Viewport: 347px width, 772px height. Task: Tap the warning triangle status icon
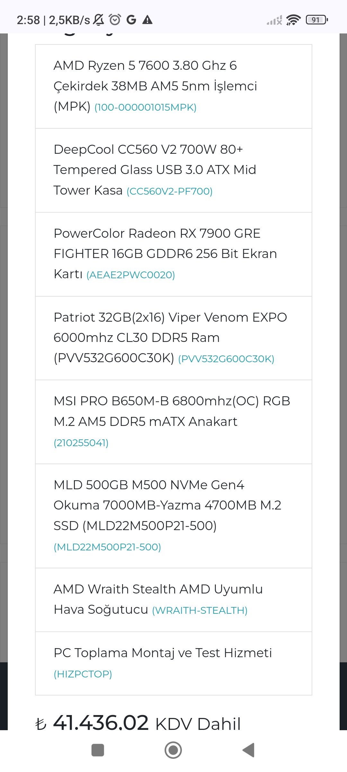[x=147, y=20]
